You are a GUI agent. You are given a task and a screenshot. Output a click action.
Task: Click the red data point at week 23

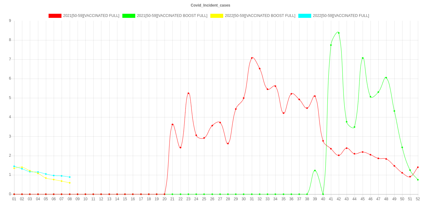pyautogui.click(x=188, y=93)
